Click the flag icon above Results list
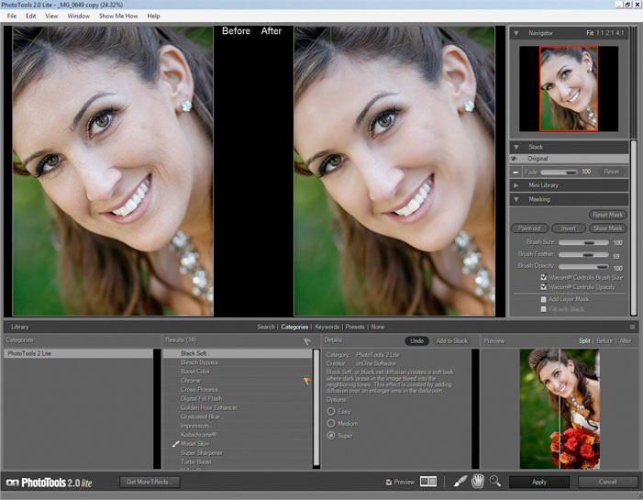 (307, 340)
